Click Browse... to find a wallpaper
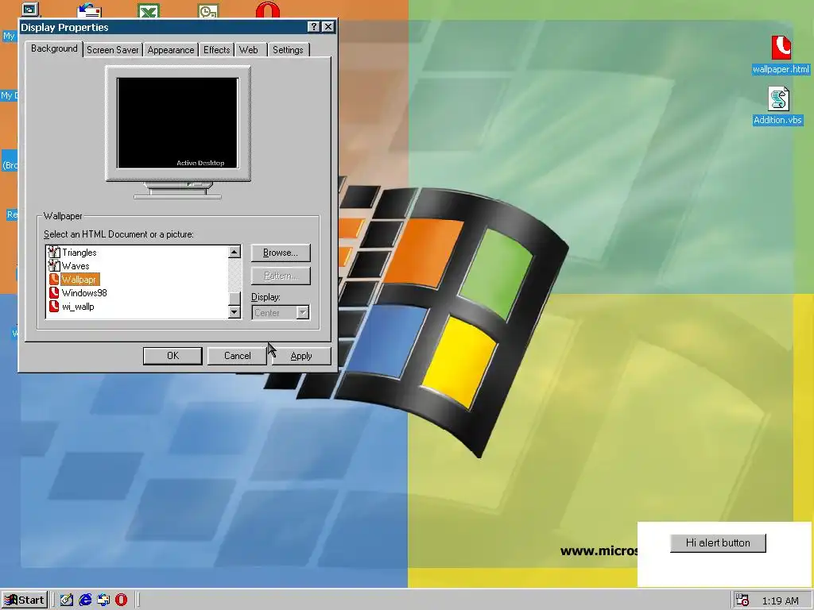This screenshot has width=814, height=610. click(x=281, y=253)
